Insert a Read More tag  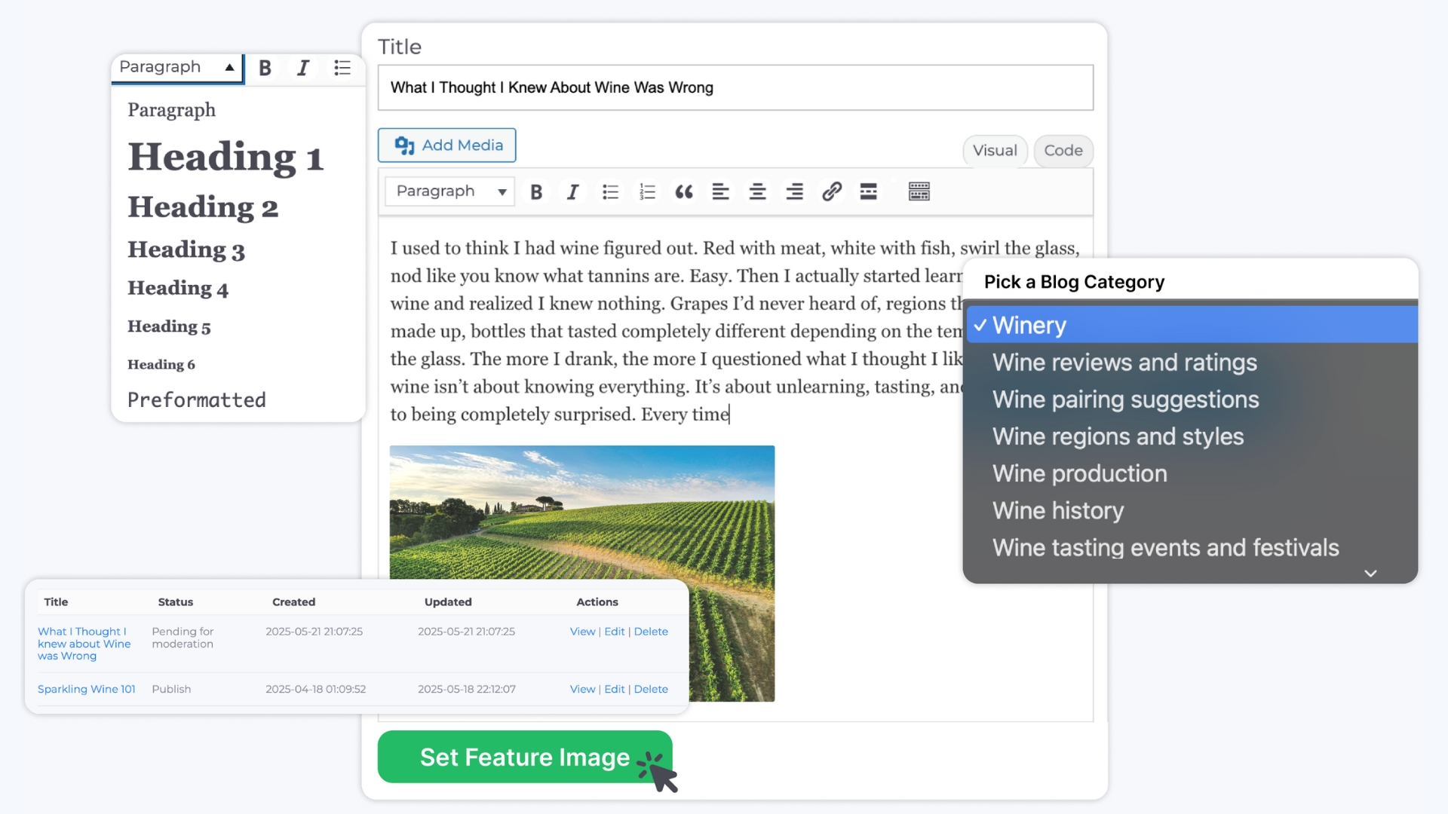868,192
